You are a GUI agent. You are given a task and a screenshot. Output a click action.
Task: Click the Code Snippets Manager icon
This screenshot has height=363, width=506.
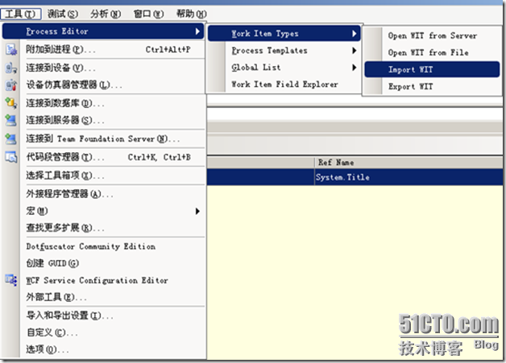point(11,157)
